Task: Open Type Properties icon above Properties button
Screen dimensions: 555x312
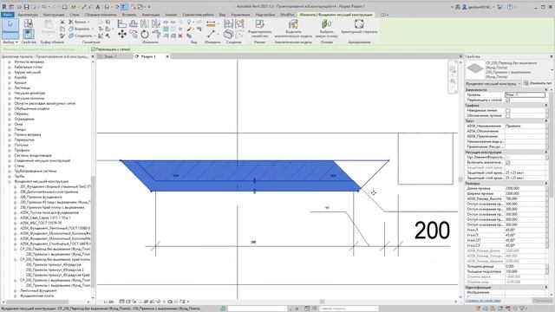Action: coord(29,23)
